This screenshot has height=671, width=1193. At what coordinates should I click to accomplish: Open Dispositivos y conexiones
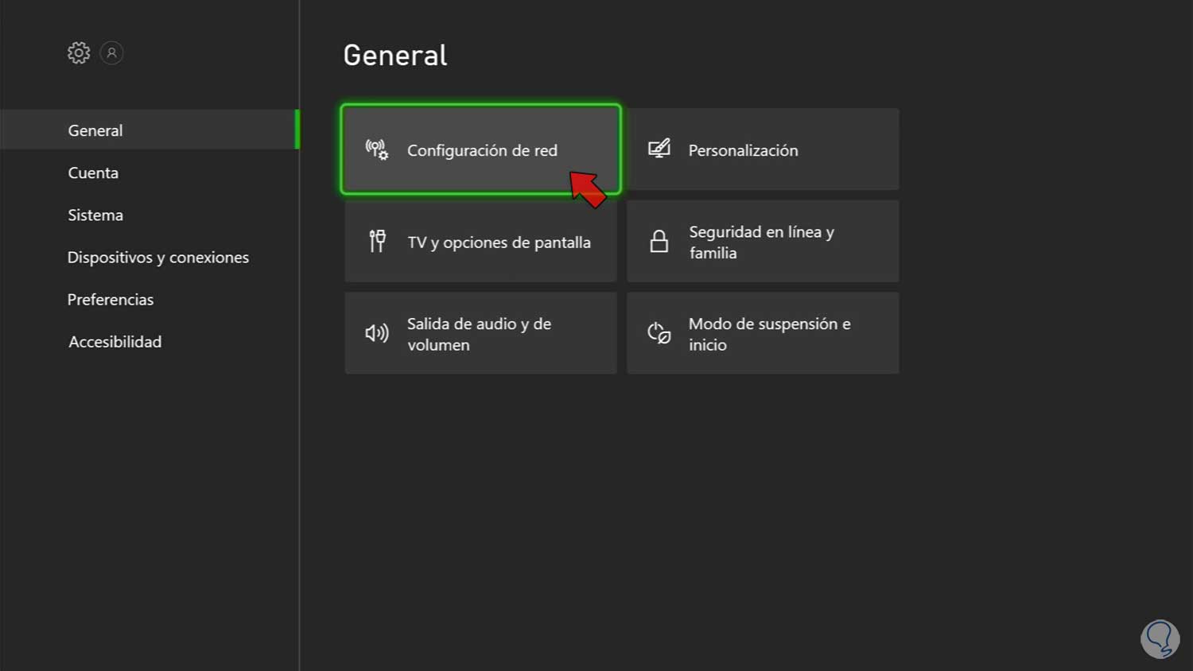tap(158, 257)
